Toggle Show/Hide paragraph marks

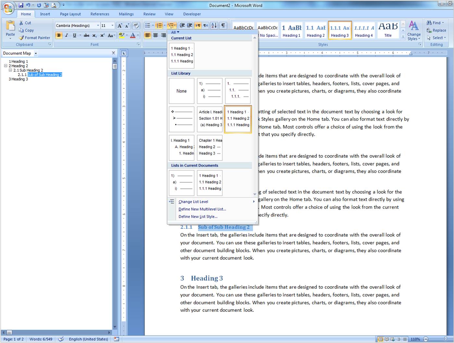pos(223,25)
